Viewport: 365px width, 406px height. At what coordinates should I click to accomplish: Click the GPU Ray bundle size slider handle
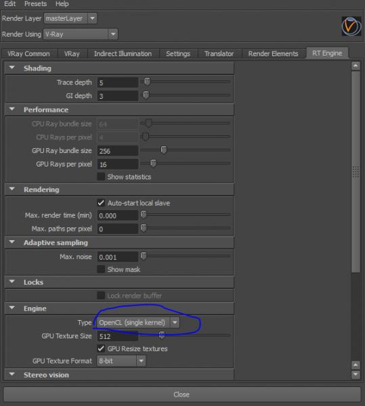click(x=164, y=150)
